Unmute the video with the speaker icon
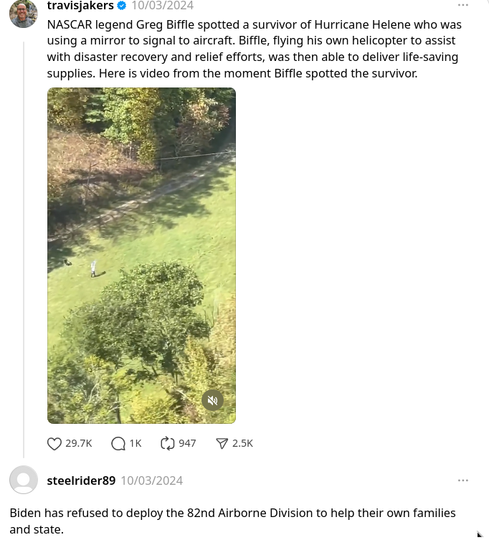Viewport: 489px width, 540px height. point(212,400)
